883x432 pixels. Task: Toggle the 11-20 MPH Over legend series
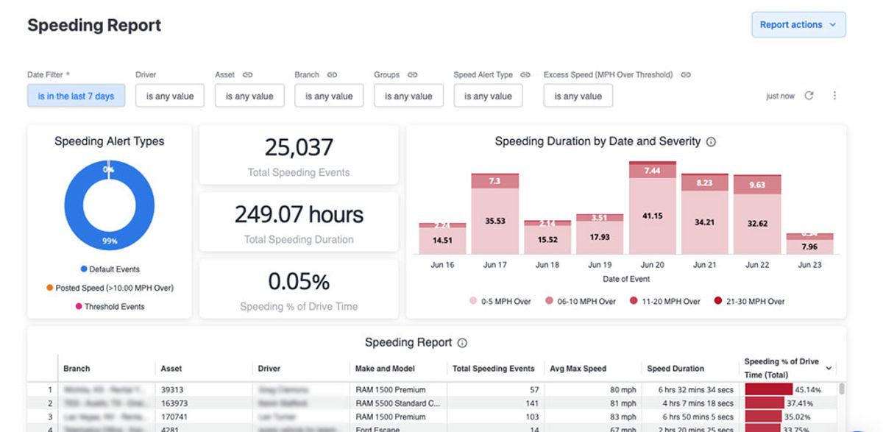tap(664, 301)
